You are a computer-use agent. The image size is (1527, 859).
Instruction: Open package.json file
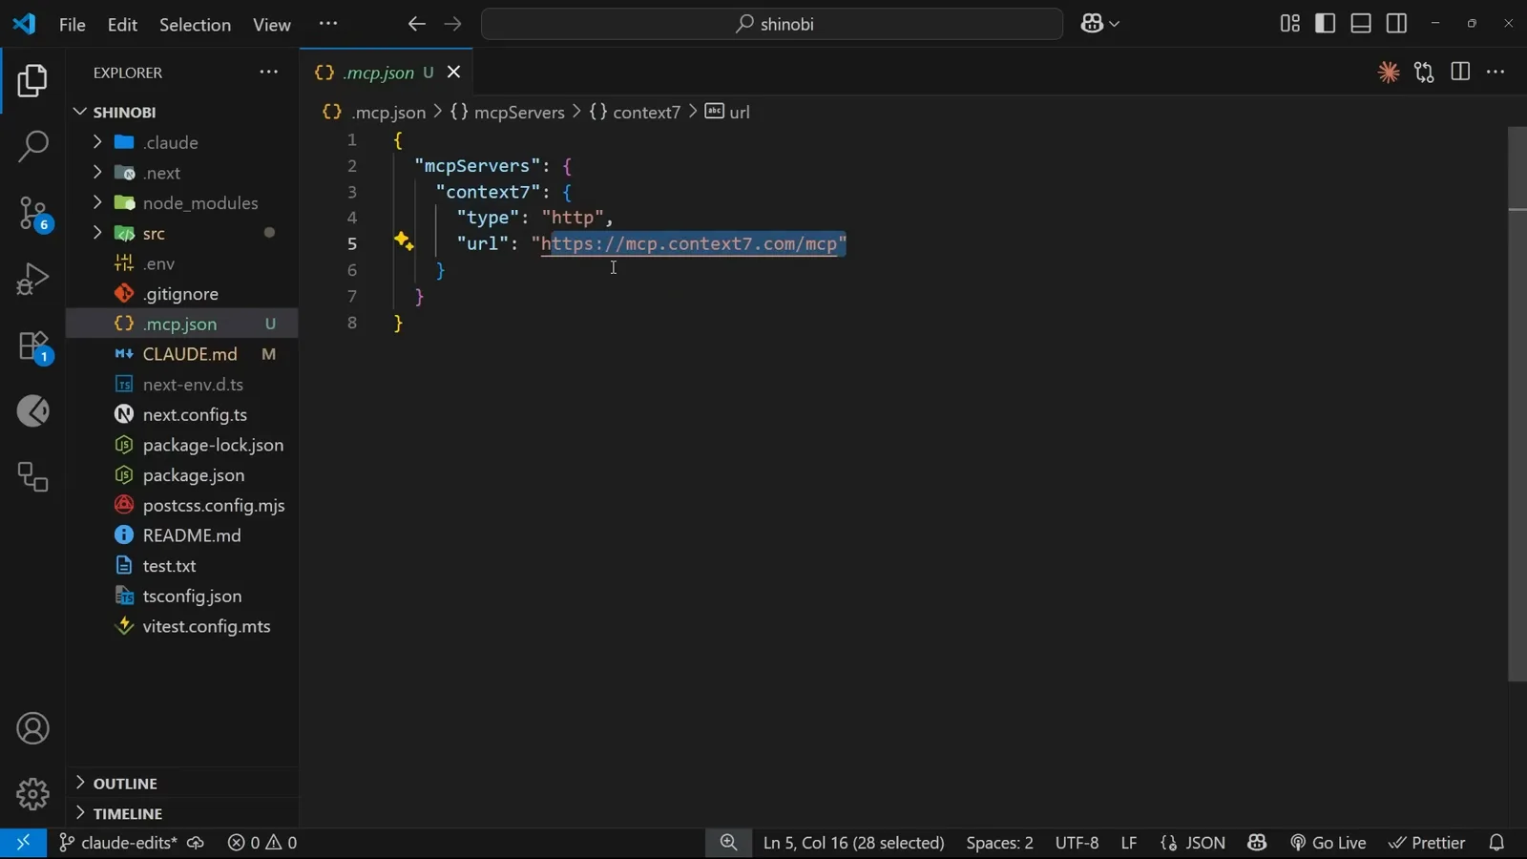click(x=181, y=475)
